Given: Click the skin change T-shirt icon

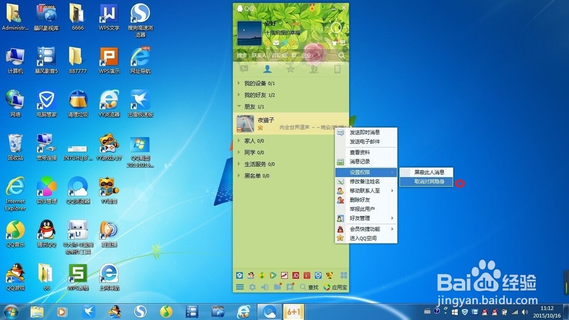Looking at the screenshot, I should tap(335, 43).
